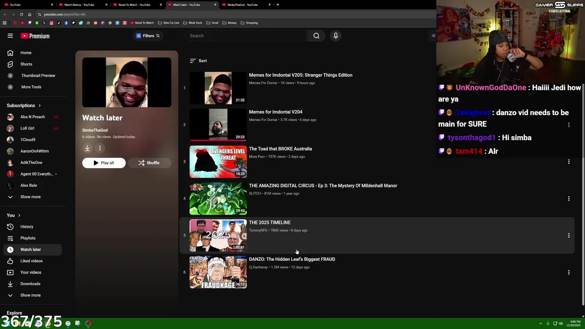Click the Watch later playlist cover image
Screen dimensions: 585x329
click(127, 82)
